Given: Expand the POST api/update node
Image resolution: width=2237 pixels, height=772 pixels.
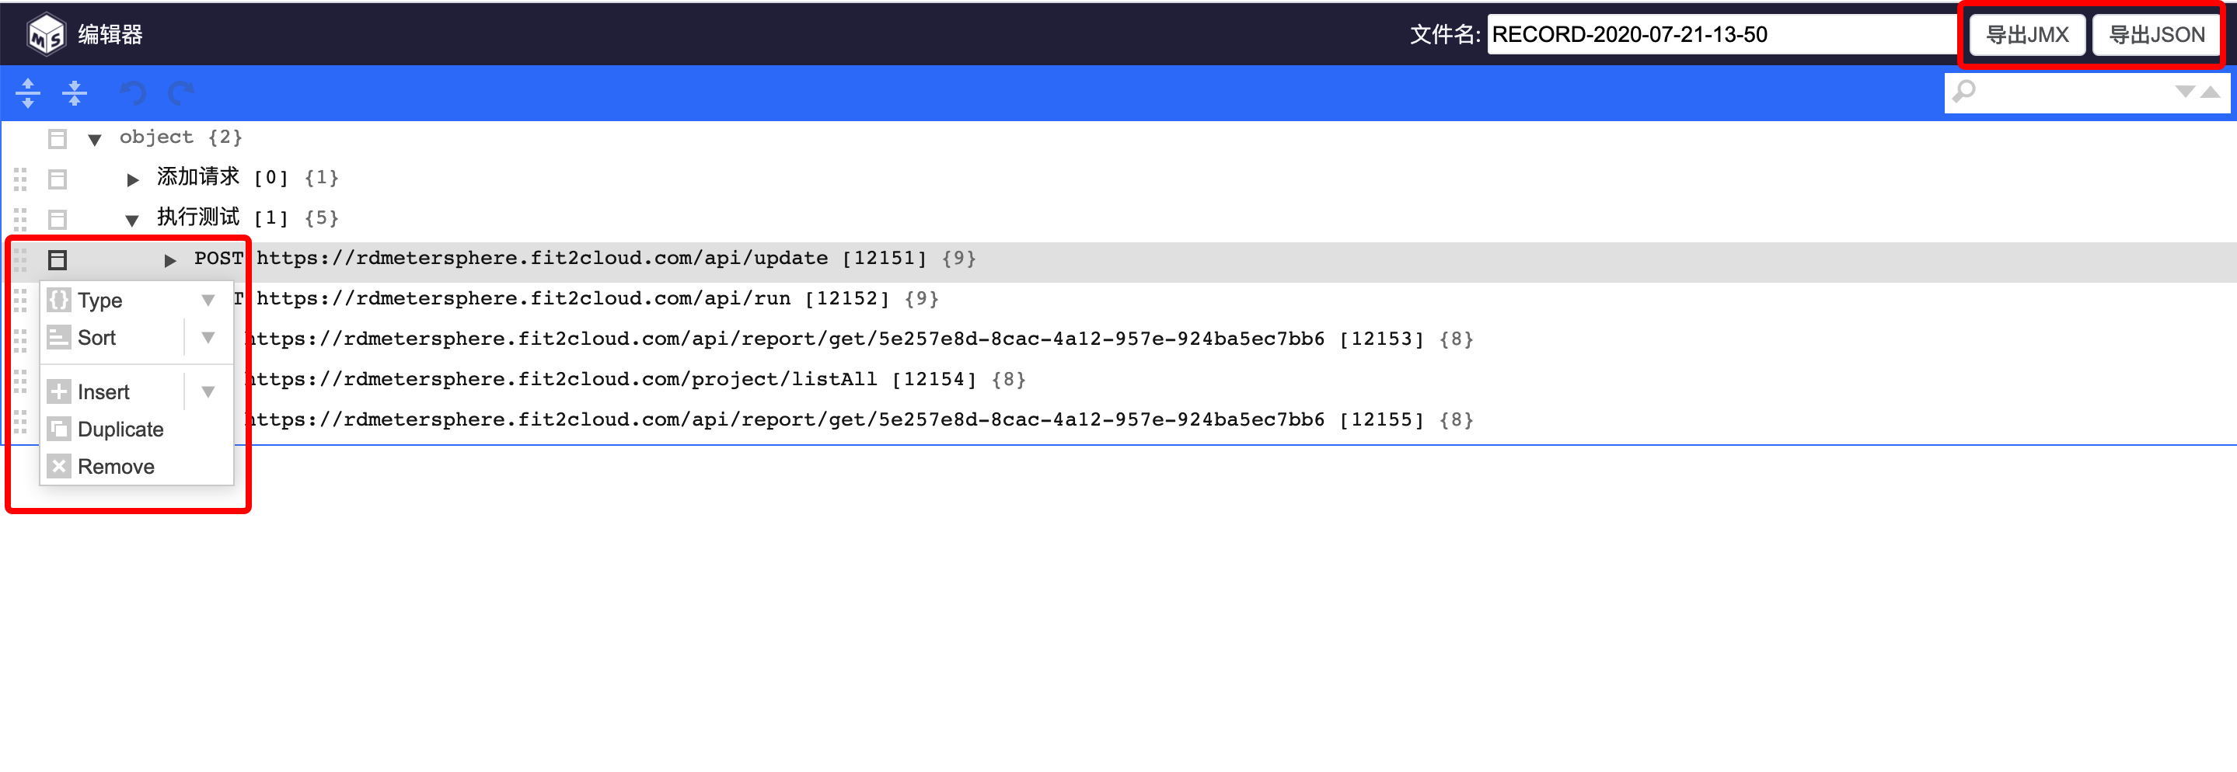Looking at the screenshot, I should 170,260.
